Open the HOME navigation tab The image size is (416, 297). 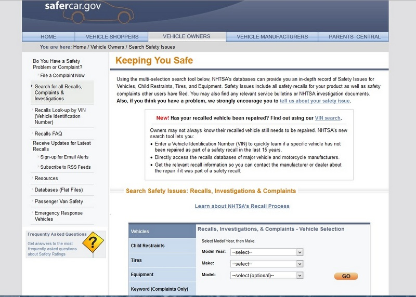click(48, 37)
